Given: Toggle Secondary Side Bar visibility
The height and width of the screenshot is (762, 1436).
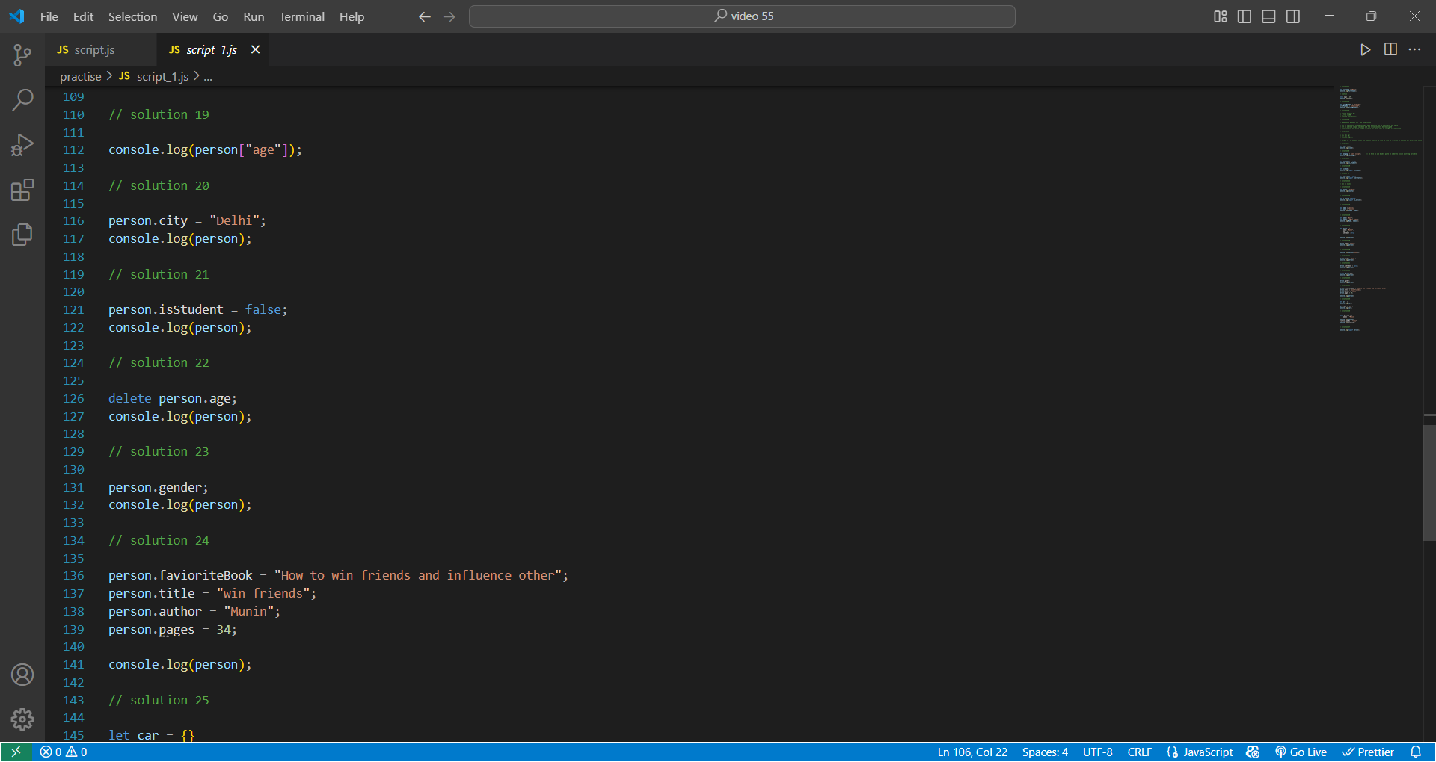Looking at the screenshot, I should (1293, 16).
